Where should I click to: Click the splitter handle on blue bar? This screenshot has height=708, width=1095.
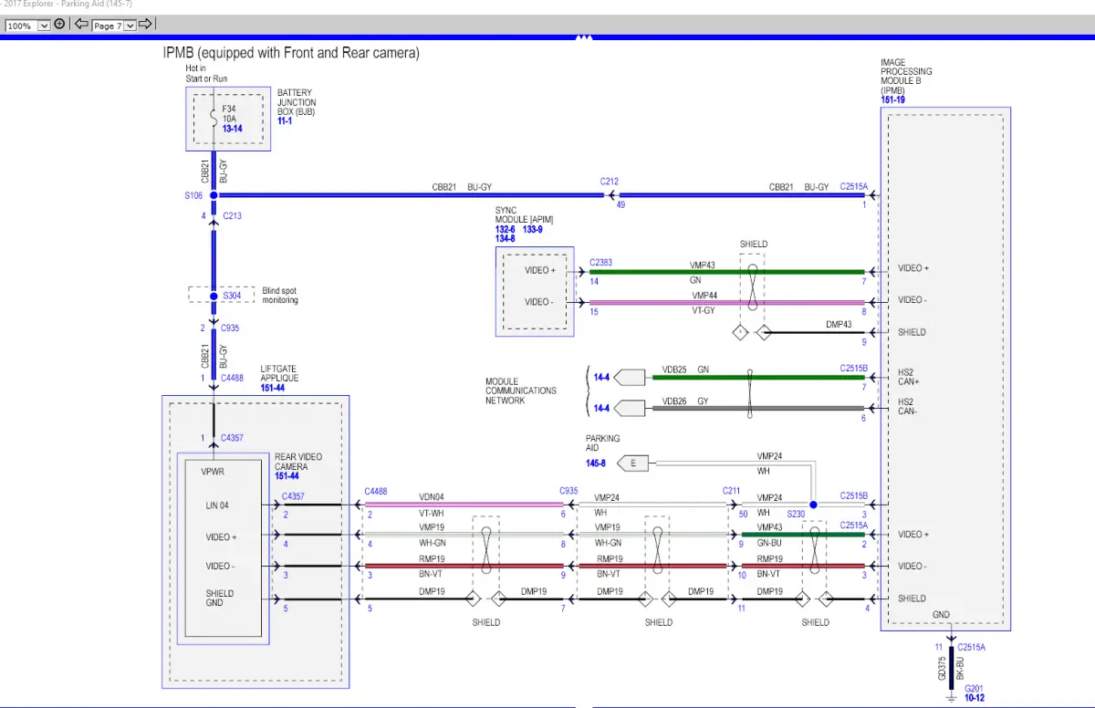tap(584, 38)
